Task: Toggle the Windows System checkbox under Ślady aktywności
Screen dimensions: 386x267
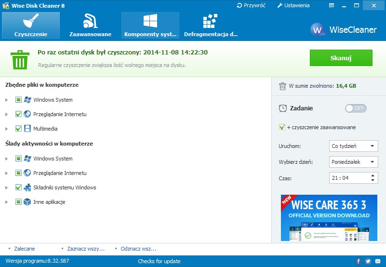Action: [x=18, y=159]
